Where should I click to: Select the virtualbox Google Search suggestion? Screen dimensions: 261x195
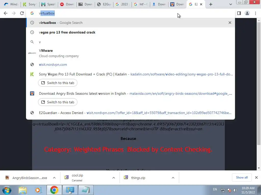coord(130,23)
